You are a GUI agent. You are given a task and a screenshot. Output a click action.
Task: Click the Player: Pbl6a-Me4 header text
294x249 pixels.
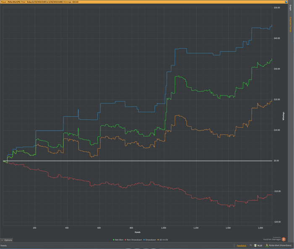click(10, 2)
